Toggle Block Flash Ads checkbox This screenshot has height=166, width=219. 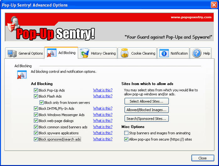pos(36,96)
